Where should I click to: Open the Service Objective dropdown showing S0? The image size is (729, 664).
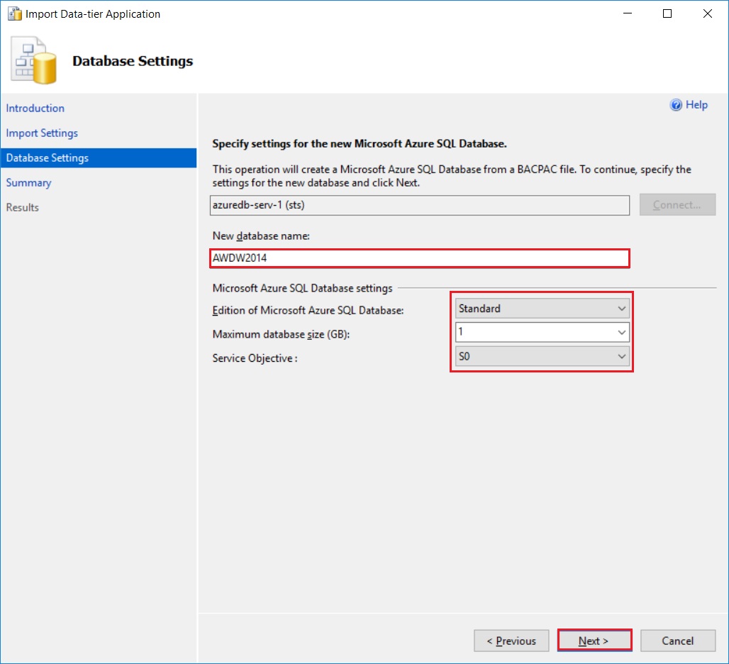coord(542,356)
